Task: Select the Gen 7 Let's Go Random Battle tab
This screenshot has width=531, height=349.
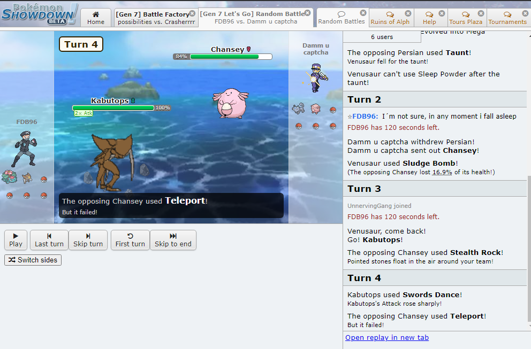Action: [x=256, y=18]
